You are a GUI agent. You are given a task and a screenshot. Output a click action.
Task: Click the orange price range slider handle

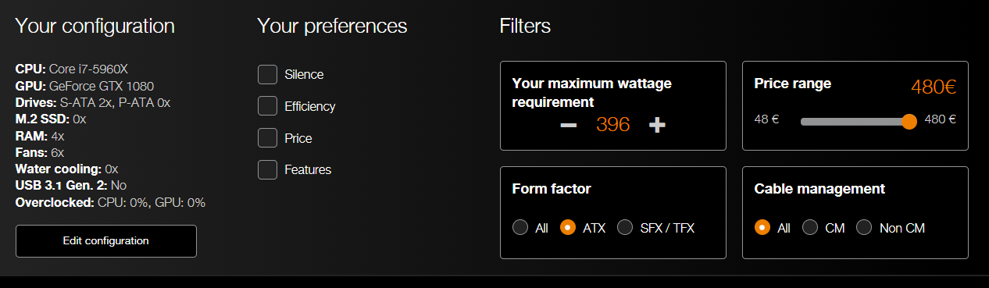click(x=909, y=121)
